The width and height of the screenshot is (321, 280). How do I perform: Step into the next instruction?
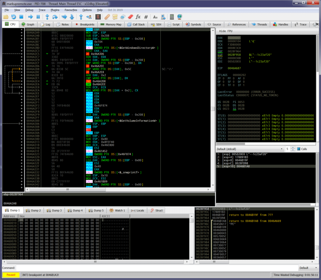click(x=47, y=17)
